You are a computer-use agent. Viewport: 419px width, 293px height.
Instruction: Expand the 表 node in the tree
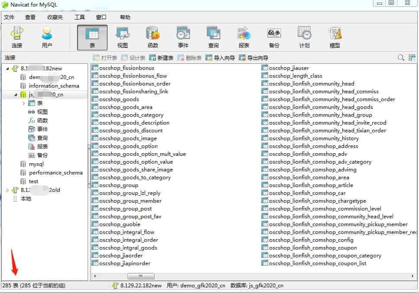[x=24, y=103]
